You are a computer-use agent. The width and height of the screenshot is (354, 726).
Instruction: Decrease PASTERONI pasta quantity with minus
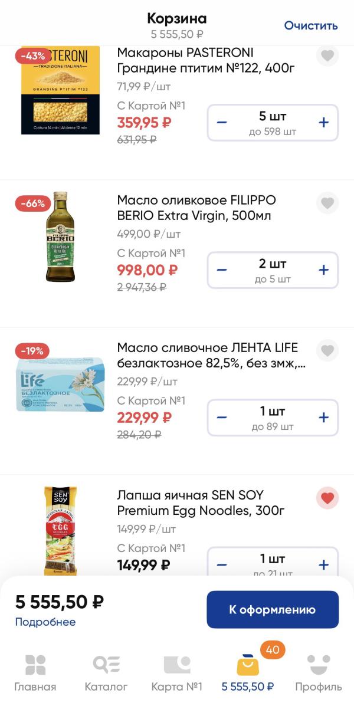click(x=222, y=123)
